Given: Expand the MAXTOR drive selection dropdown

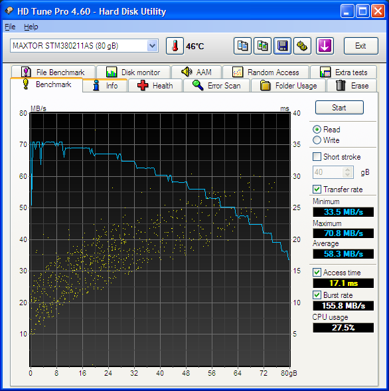Looking at the screenshot, I should (152, 46).
